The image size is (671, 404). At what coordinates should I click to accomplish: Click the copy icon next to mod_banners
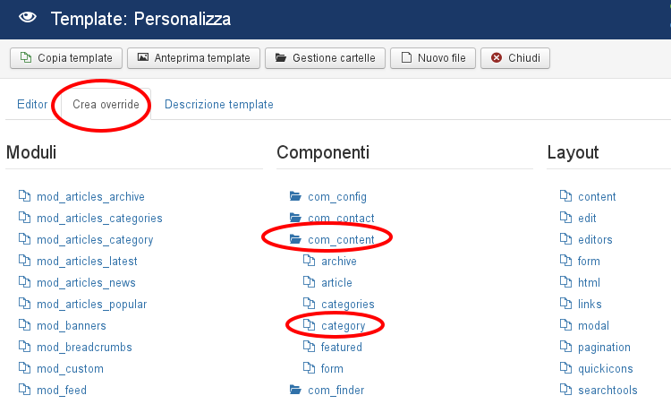click(x=24, y=325)
